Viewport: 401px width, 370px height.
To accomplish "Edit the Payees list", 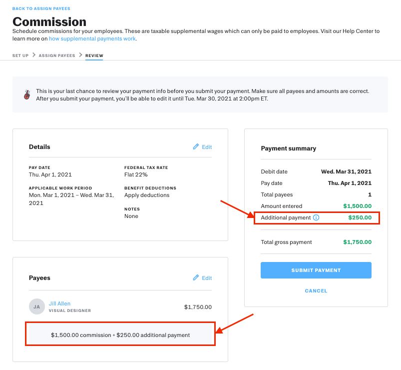I will click(x=206, y=278).
